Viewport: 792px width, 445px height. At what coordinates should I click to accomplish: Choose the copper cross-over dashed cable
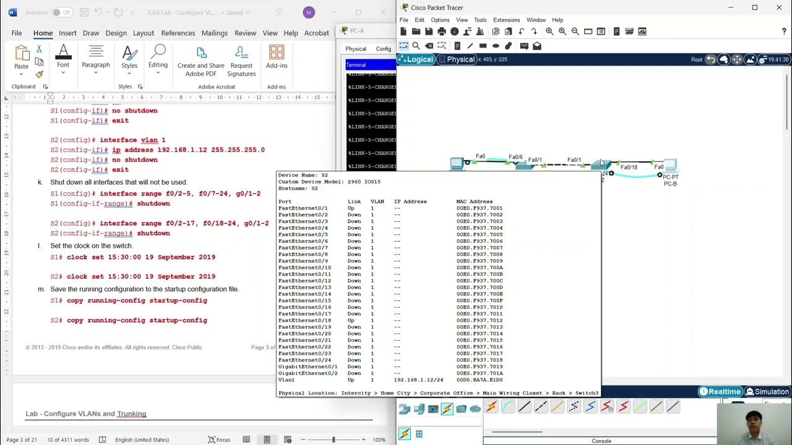pos(541,407)
